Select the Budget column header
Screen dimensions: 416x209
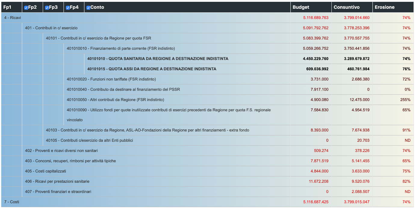(311, 7)
